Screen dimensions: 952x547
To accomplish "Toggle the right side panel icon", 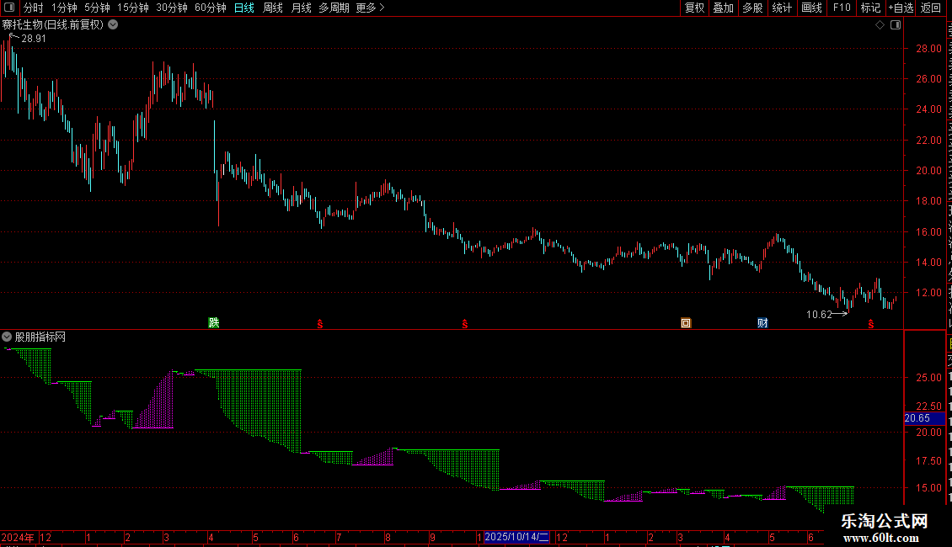I will [x=896, y=25].
